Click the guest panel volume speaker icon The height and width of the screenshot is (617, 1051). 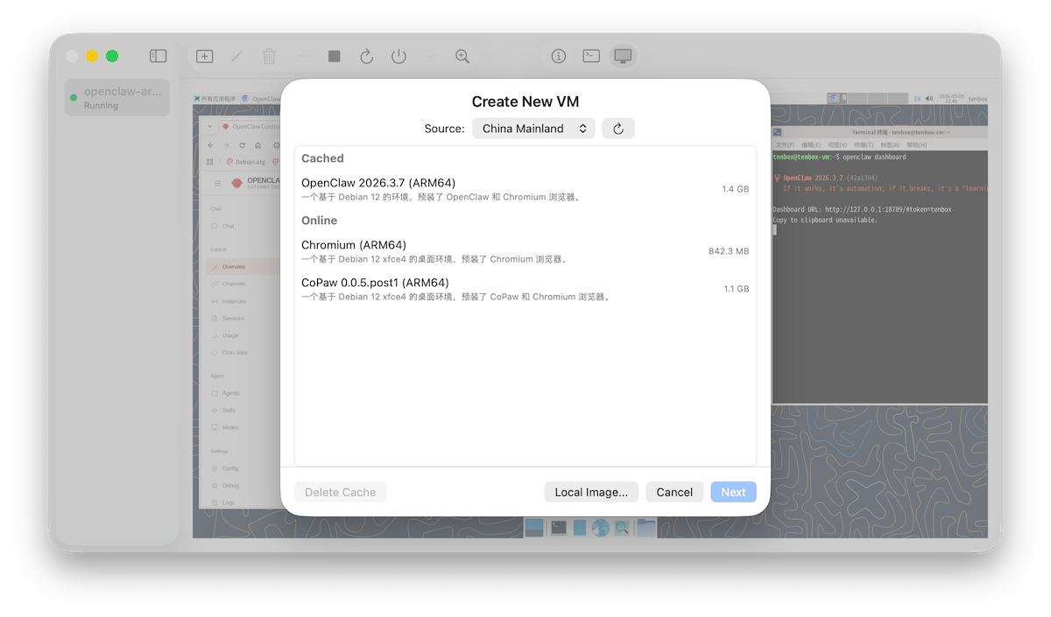tap(928, 99)
